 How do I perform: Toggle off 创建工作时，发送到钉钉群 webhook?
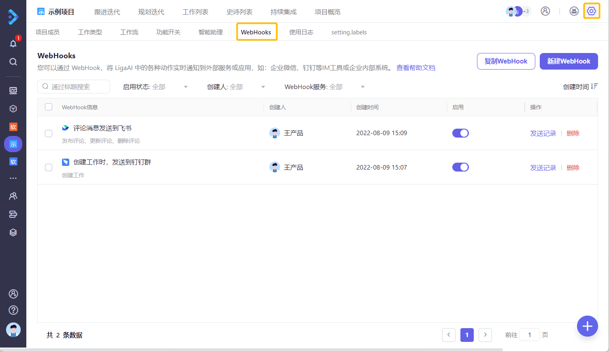click(x=460, y=167)
